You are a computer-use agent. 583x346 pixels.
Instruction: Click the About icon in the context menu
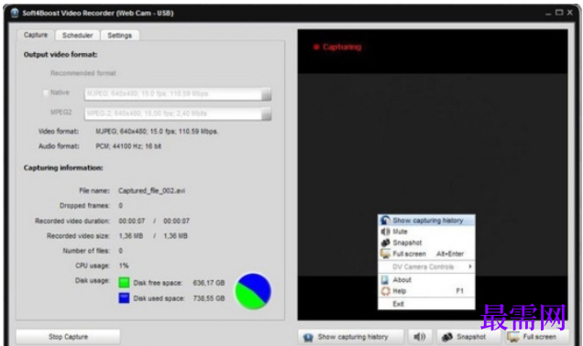pyautogui.click(x=385, y=280)
